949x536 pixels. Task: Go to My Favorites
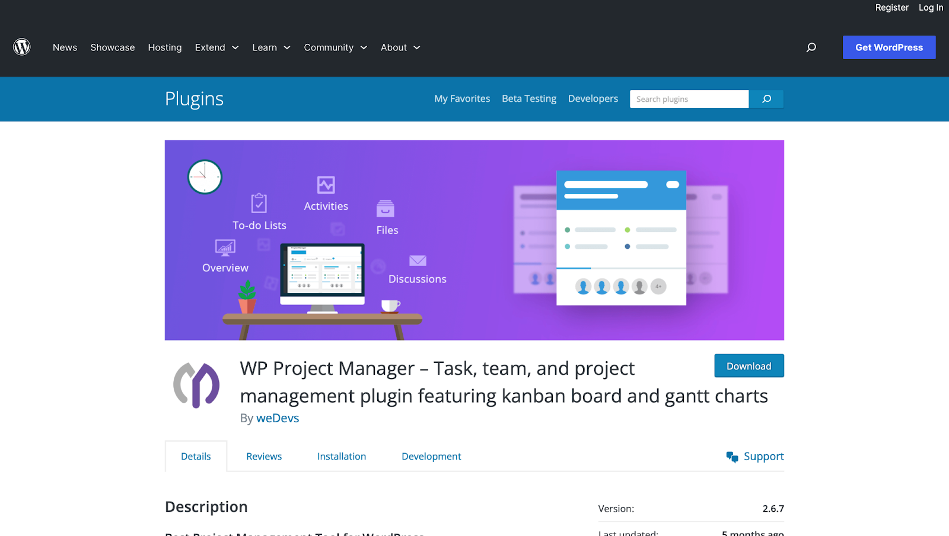[x=462, y=99]
